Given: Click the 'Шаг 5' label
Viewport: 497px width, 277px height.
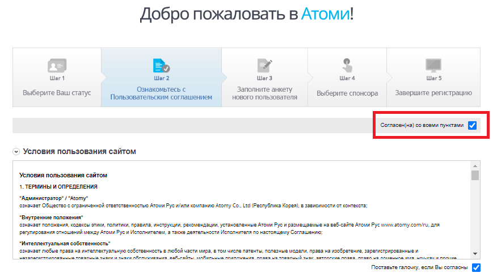Looking at the screenshot, I should pyautogui.click(x=433, y=78).
